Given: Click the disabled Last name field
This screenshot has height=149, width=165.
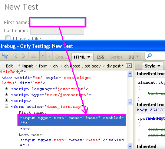Looking at the screenshot, I should [57, 31].
